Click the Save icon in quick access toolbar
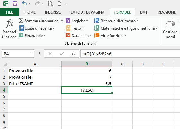This screenshot has width=180, height=129. click(15, 4)
